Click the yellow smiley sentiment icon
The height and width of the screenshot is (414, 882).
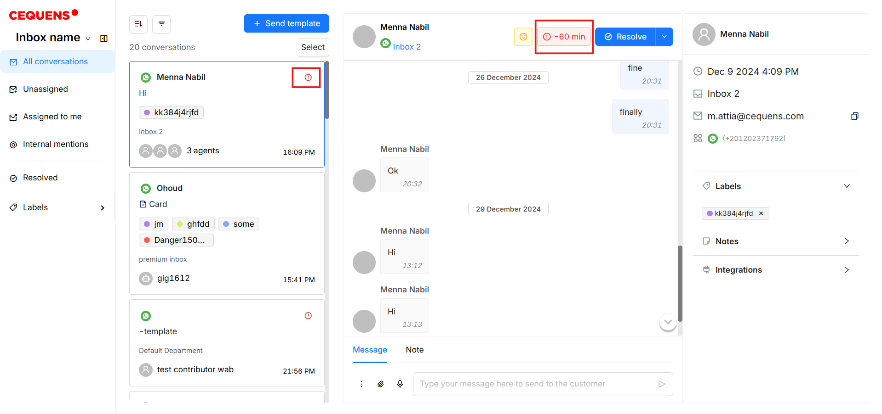[523, 37]
